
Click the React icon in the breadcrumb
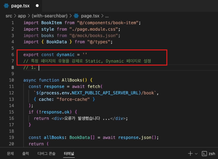point(76,16)
